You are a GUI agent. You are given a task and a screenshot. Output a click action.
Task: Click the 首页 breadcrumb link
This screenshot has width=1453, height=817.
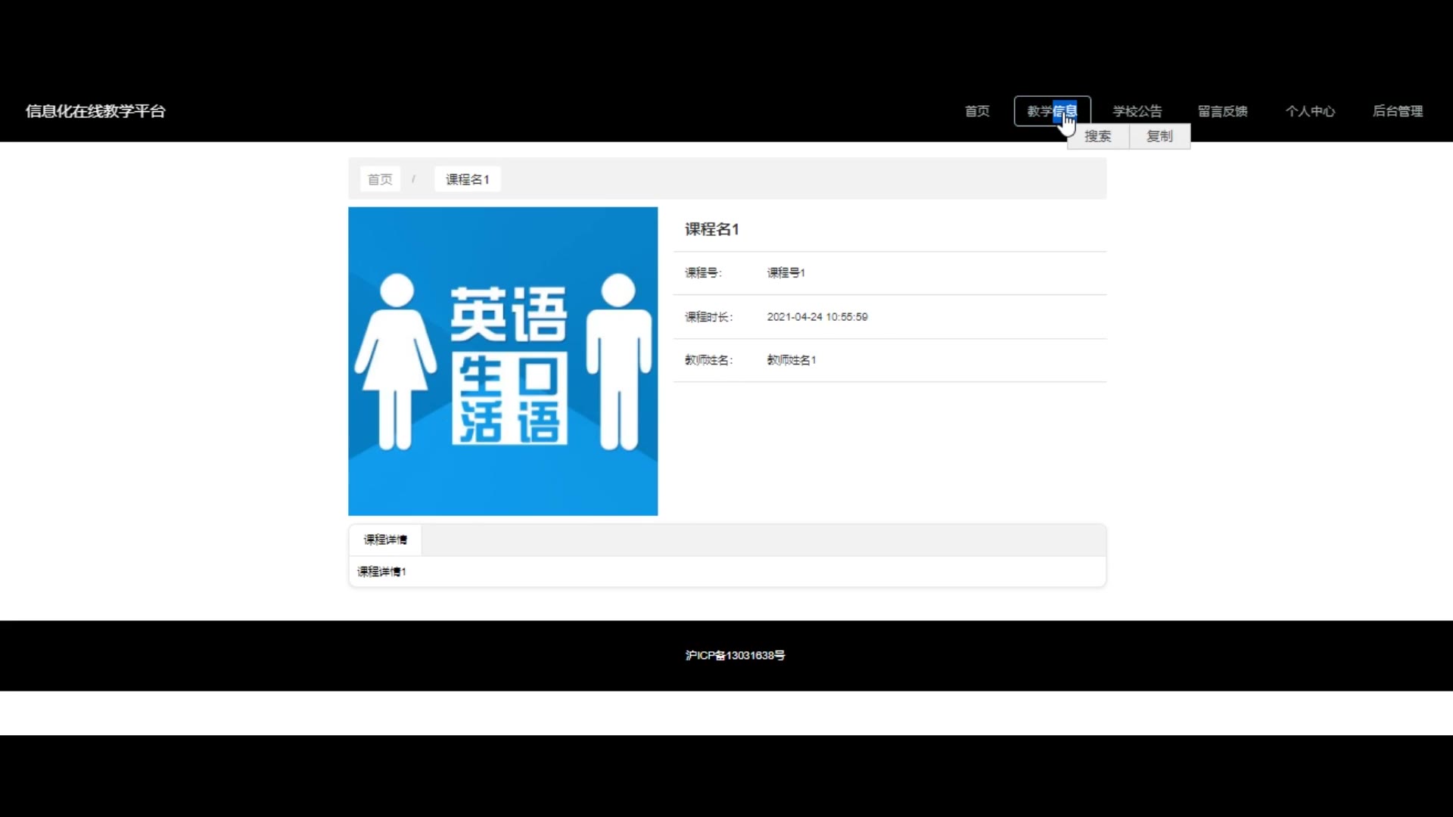[x=380, y=179]
